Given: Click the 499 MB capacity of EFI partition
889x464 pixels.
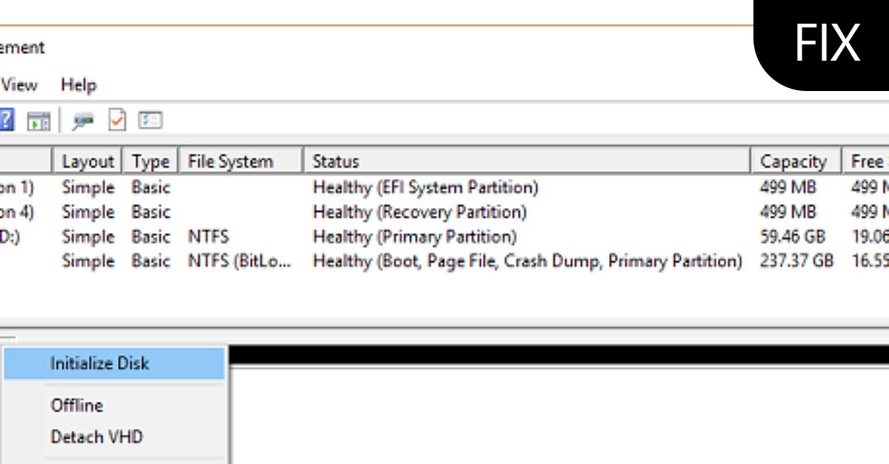Looking at the screenshot, I should [788, 188].
